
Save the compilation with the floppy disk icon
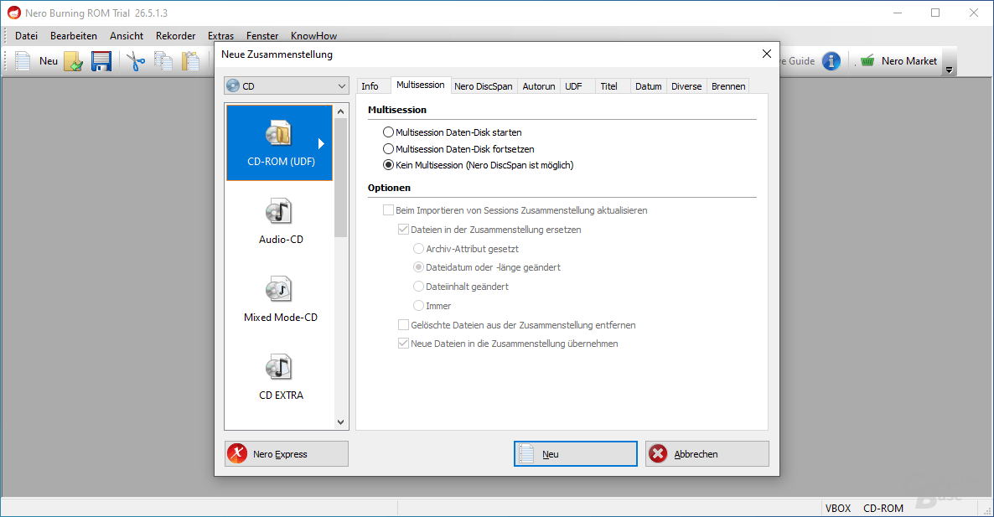[101, 60]
